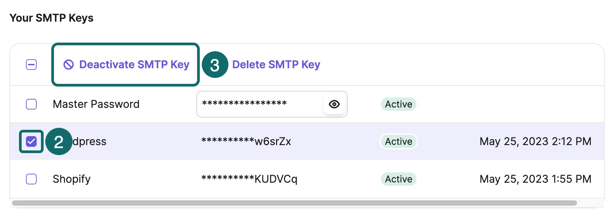Viewport: 614px width, 215px height.
Task: Click the horizontal scrollbar below table
Action: [294, 203]
